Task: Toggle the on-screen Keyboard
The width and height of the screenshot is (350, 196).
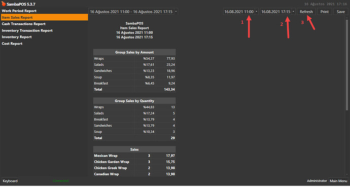Action: tap(10, 181)
